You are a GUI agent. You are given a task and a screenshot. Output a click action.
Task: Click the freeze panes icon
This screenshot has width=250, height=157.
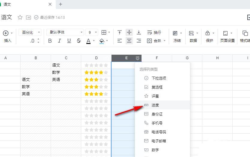[175, 33]
